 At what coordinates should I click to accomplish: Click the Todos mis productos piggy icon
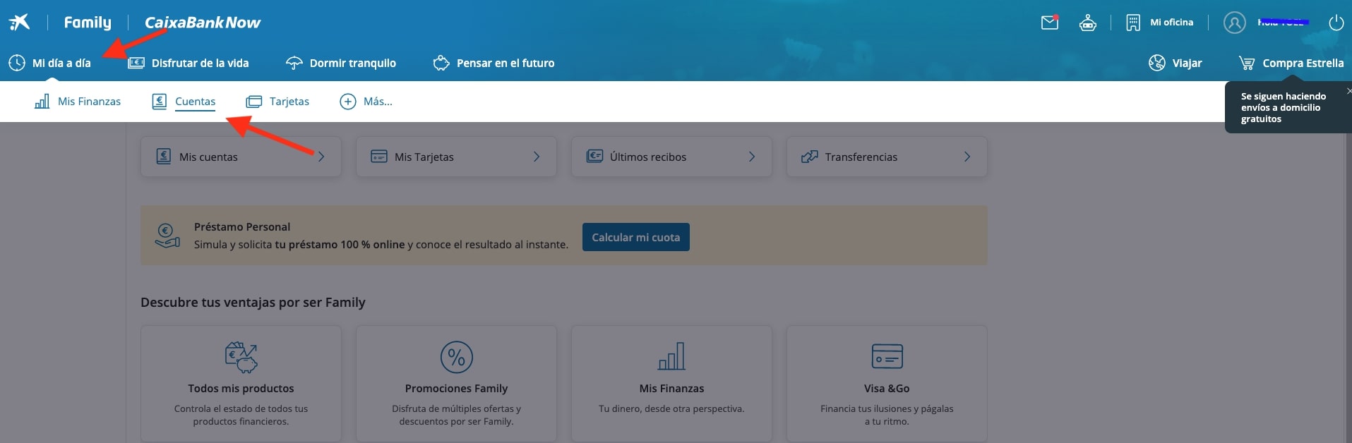[241, 357]
